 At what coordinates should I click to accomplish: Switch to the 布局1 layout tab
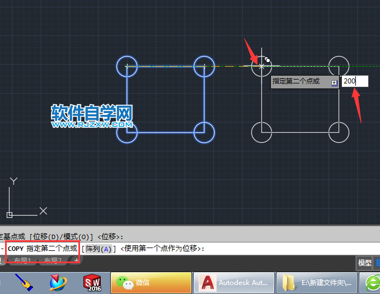coord(22,260)
